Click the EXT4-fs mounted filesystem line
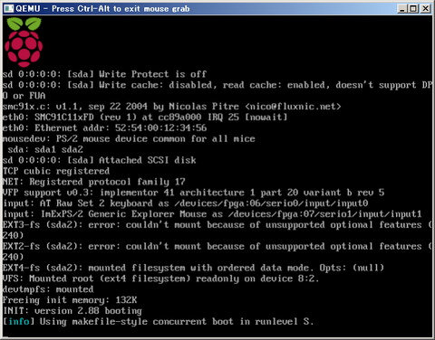Screen dimensions: 435x340 point(193,268)
